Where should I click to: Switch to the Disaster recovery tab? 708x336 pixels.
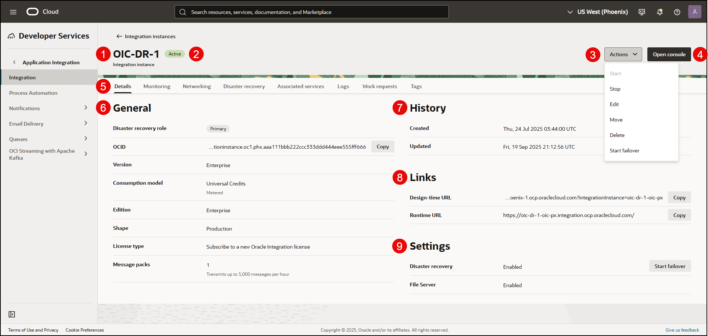click(244, 86)
